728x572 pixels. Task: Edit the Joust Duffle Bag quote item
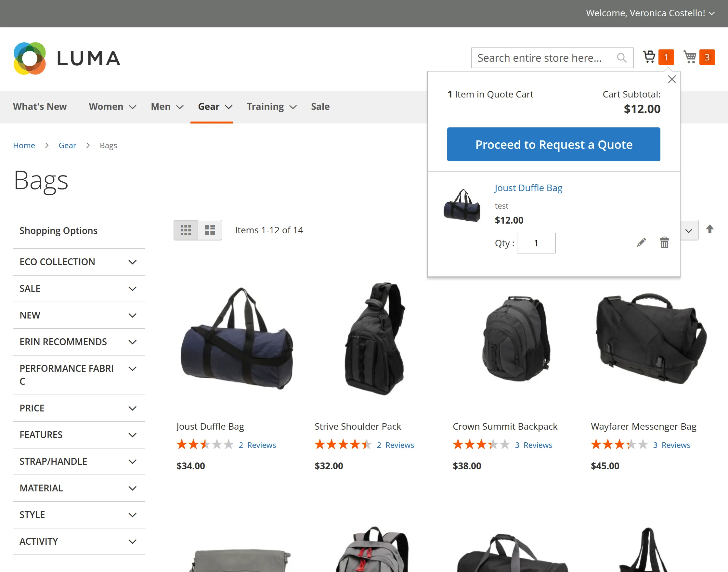641,242
